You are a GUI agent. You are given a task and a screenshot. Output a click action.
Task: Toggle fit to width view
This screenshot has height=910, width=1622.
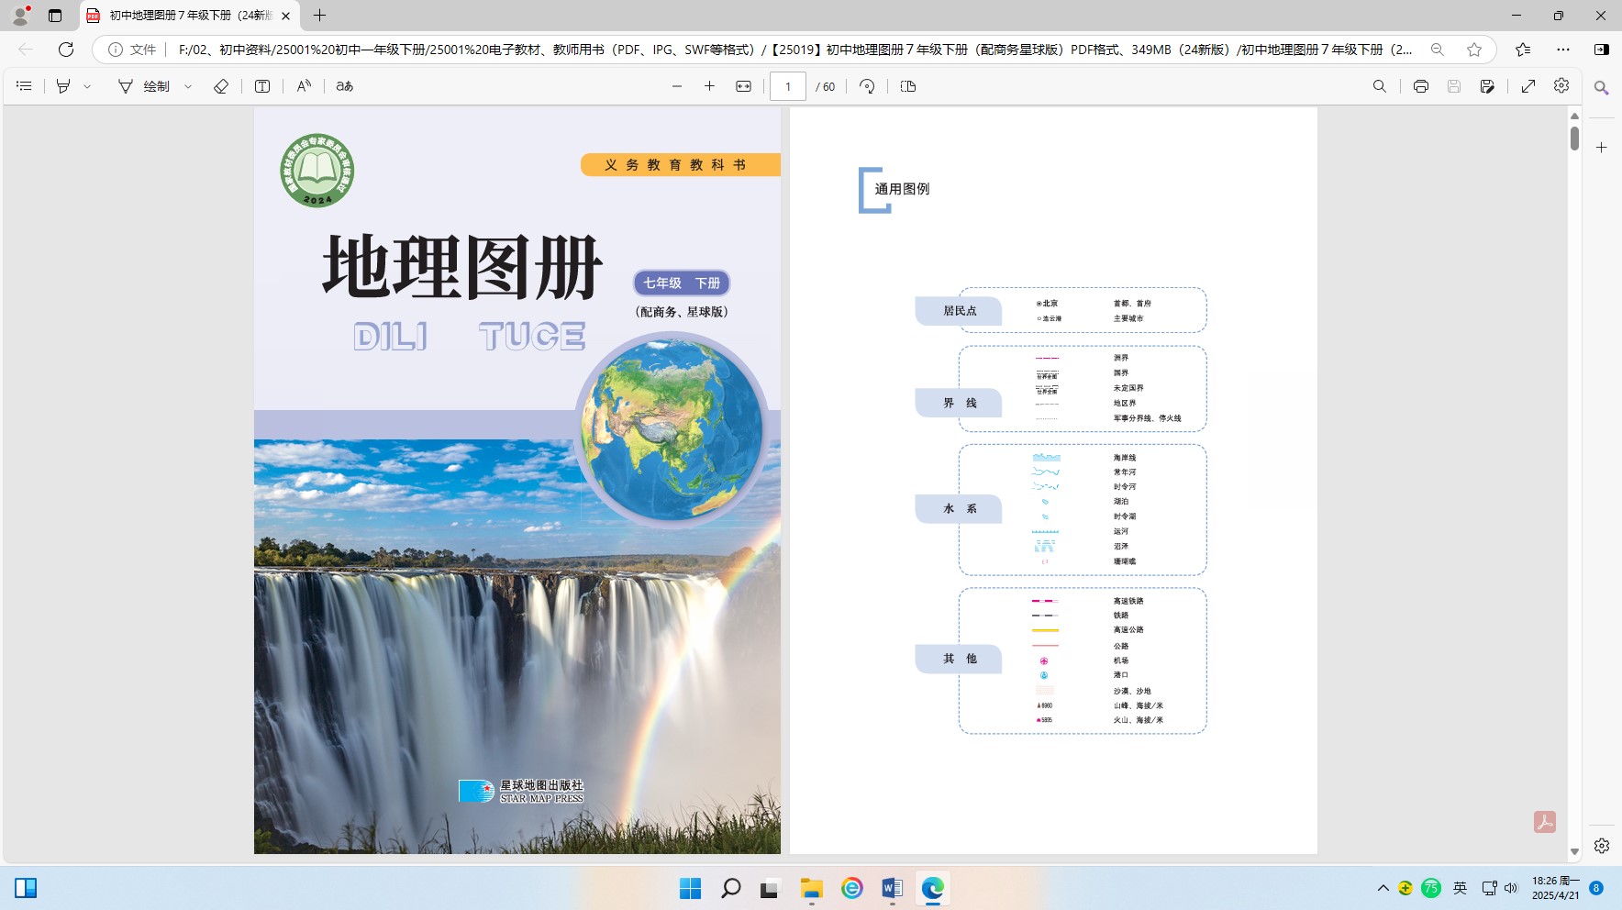click(744, 86)
